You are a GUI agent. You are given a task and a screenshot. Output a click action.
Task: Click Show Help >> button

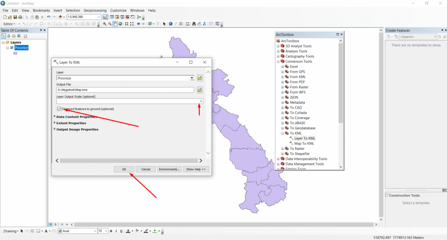pyautogui.click(x=196, y=169)
